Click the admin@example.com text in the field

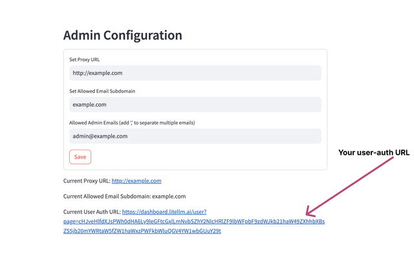click(100, 136)
